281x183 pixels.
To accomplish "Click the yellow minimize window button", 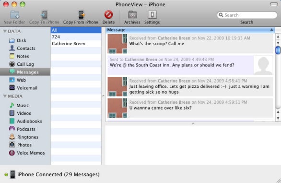I will click(x=14, y=4).
